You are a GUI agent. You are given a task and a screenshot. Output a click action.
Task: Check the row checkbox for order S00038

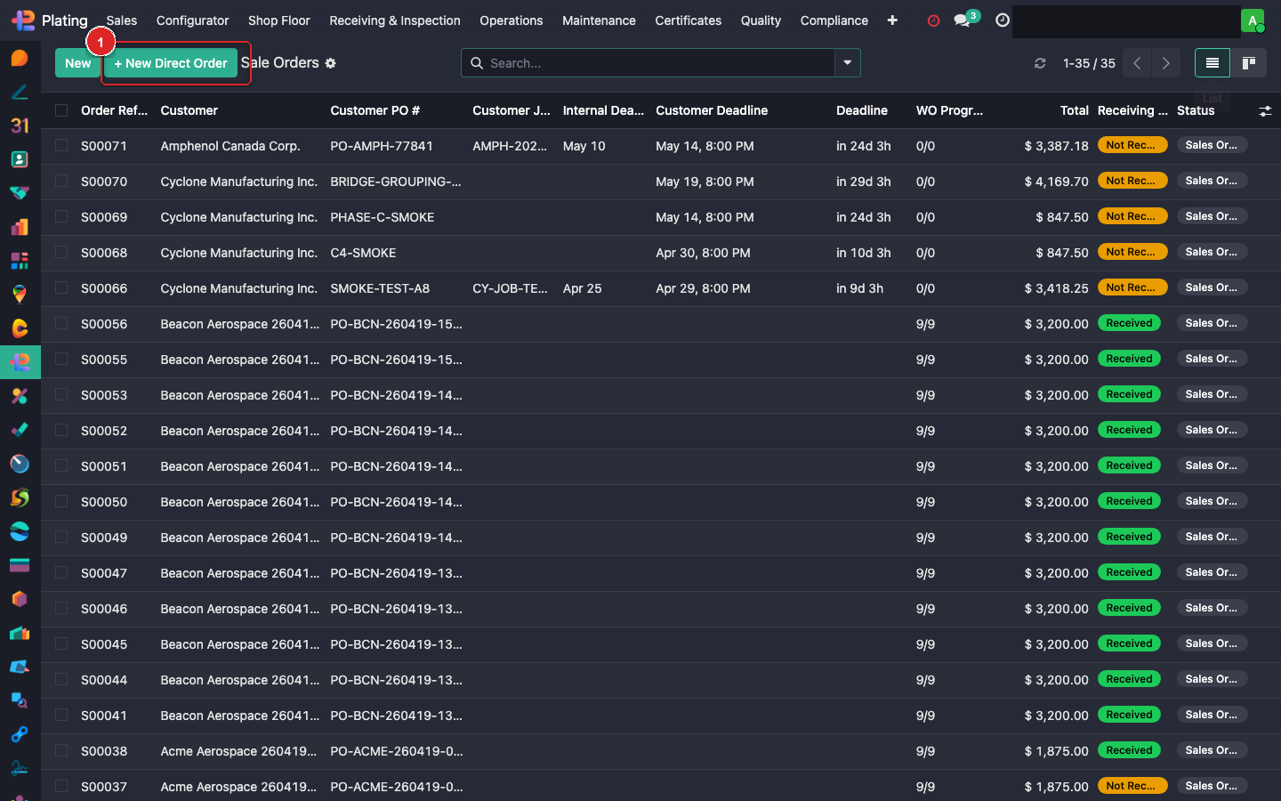coord(60,750)
